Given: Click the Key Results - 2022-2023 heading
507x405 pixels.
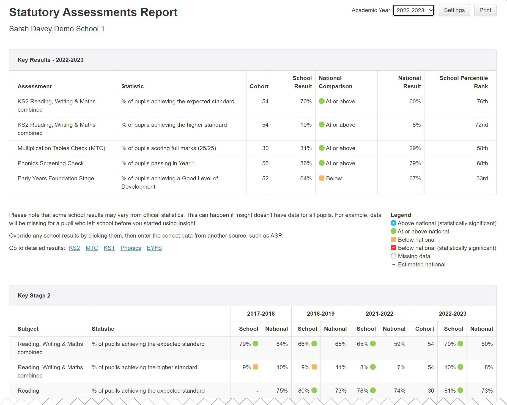Looking at the screenshot, I should coord(50,60).
